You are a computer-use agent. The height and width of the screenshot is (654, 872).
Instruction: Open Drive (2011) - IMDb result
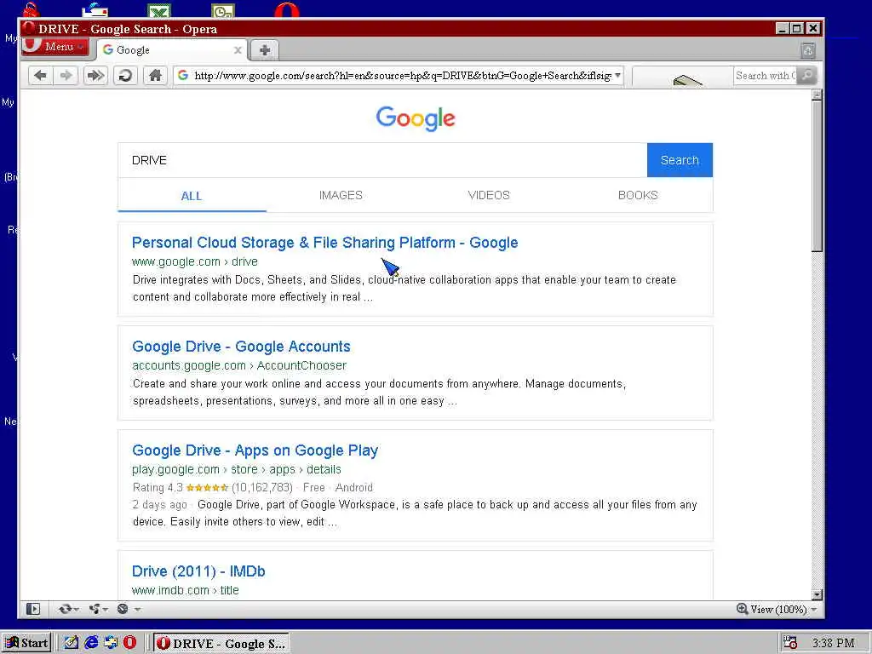click(x=198, y=571)
